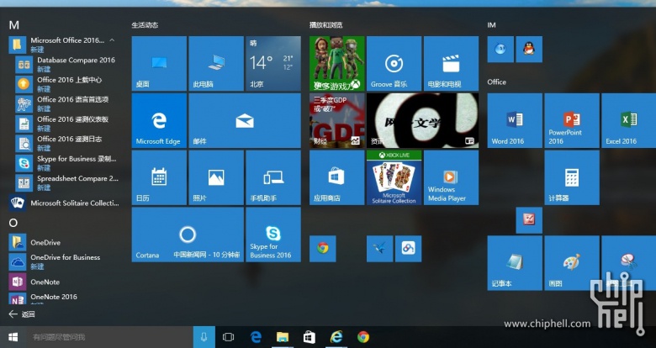The image size is (656, 348).
Task: Open Office 2016 遥测日志 entry
Action: tap(68, 143)
